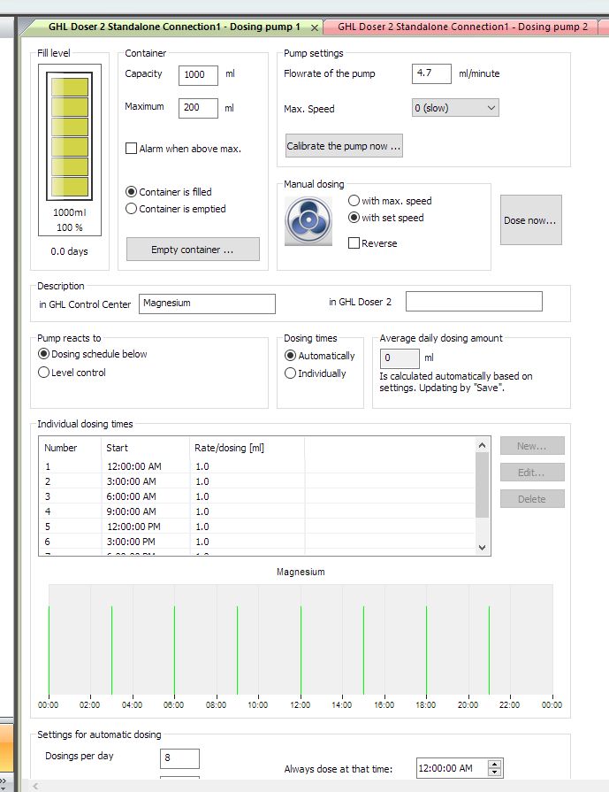Screen dimensions: 609x792
Task: Close the Dosing pump 1 tab
Action: 315,27
